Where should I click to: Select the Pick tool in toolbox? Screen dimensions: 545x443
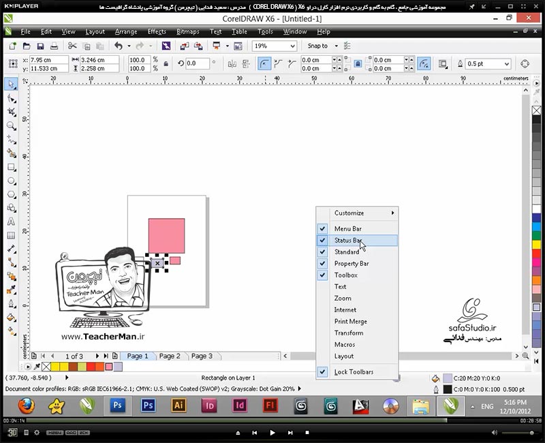point(11,85)
